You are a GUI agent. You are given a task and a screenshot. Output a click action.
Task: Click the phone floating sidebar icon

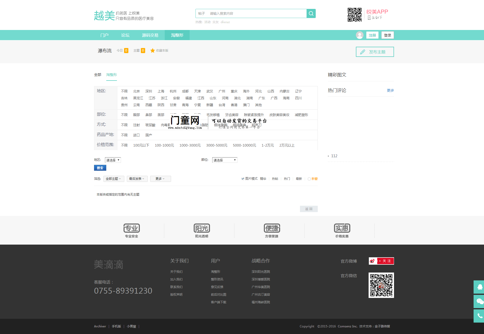coord(479,316)
